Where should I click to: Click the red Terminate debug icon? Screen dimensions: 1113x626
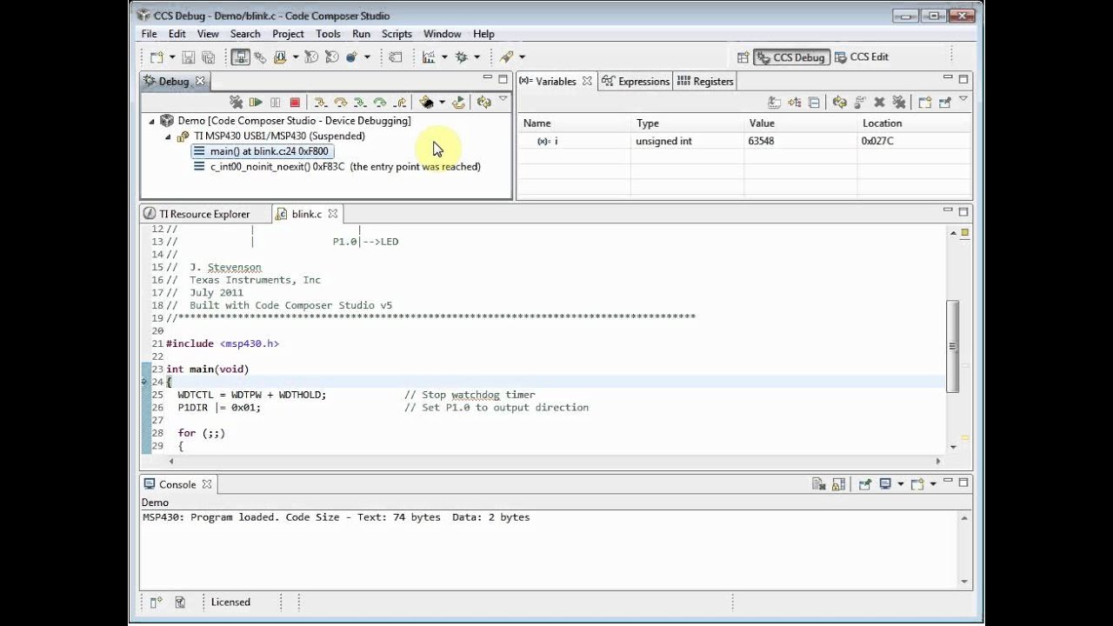click(295, 102)
